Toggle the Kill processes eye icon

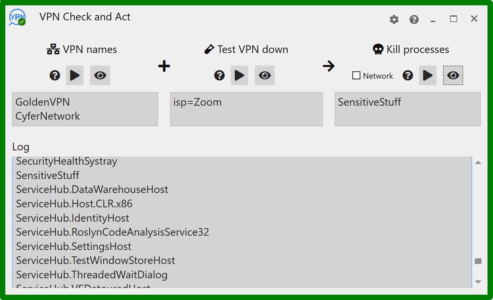(453, 75)
